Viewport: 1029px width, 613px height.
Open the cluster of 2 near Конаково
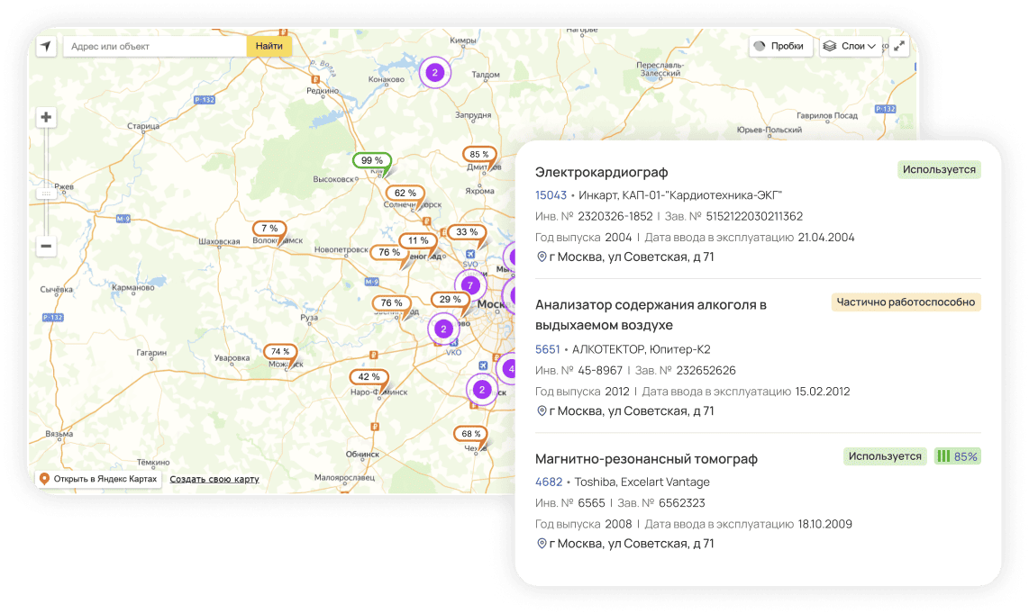coord(434,73)
